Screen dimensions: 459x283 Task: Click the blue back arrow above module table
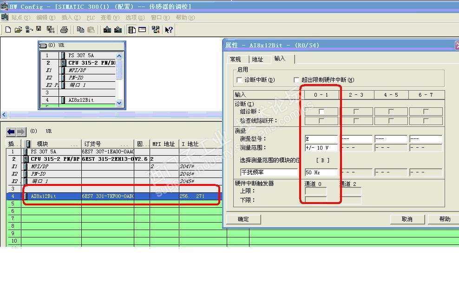(x=11, y=132)
